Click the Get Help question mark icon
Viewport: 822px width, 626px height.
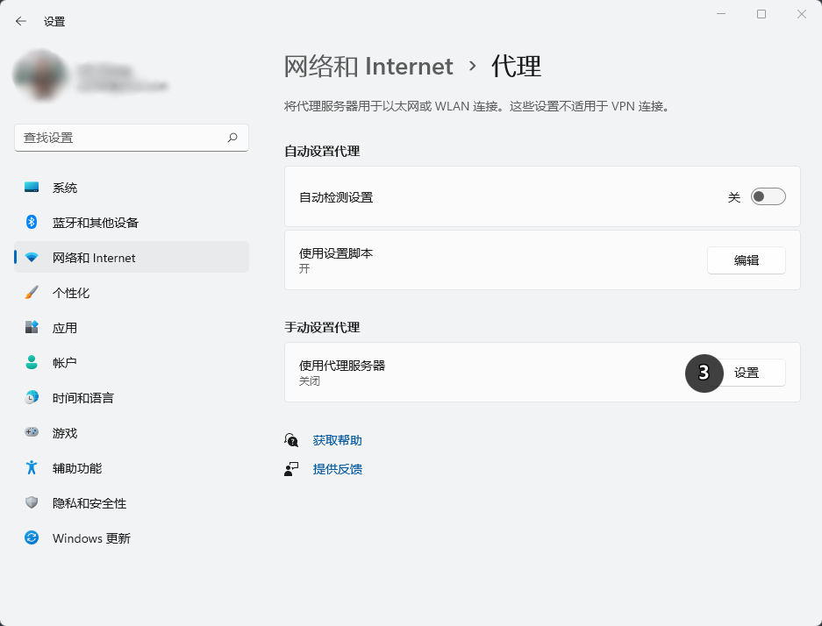(x=290, y=439)
